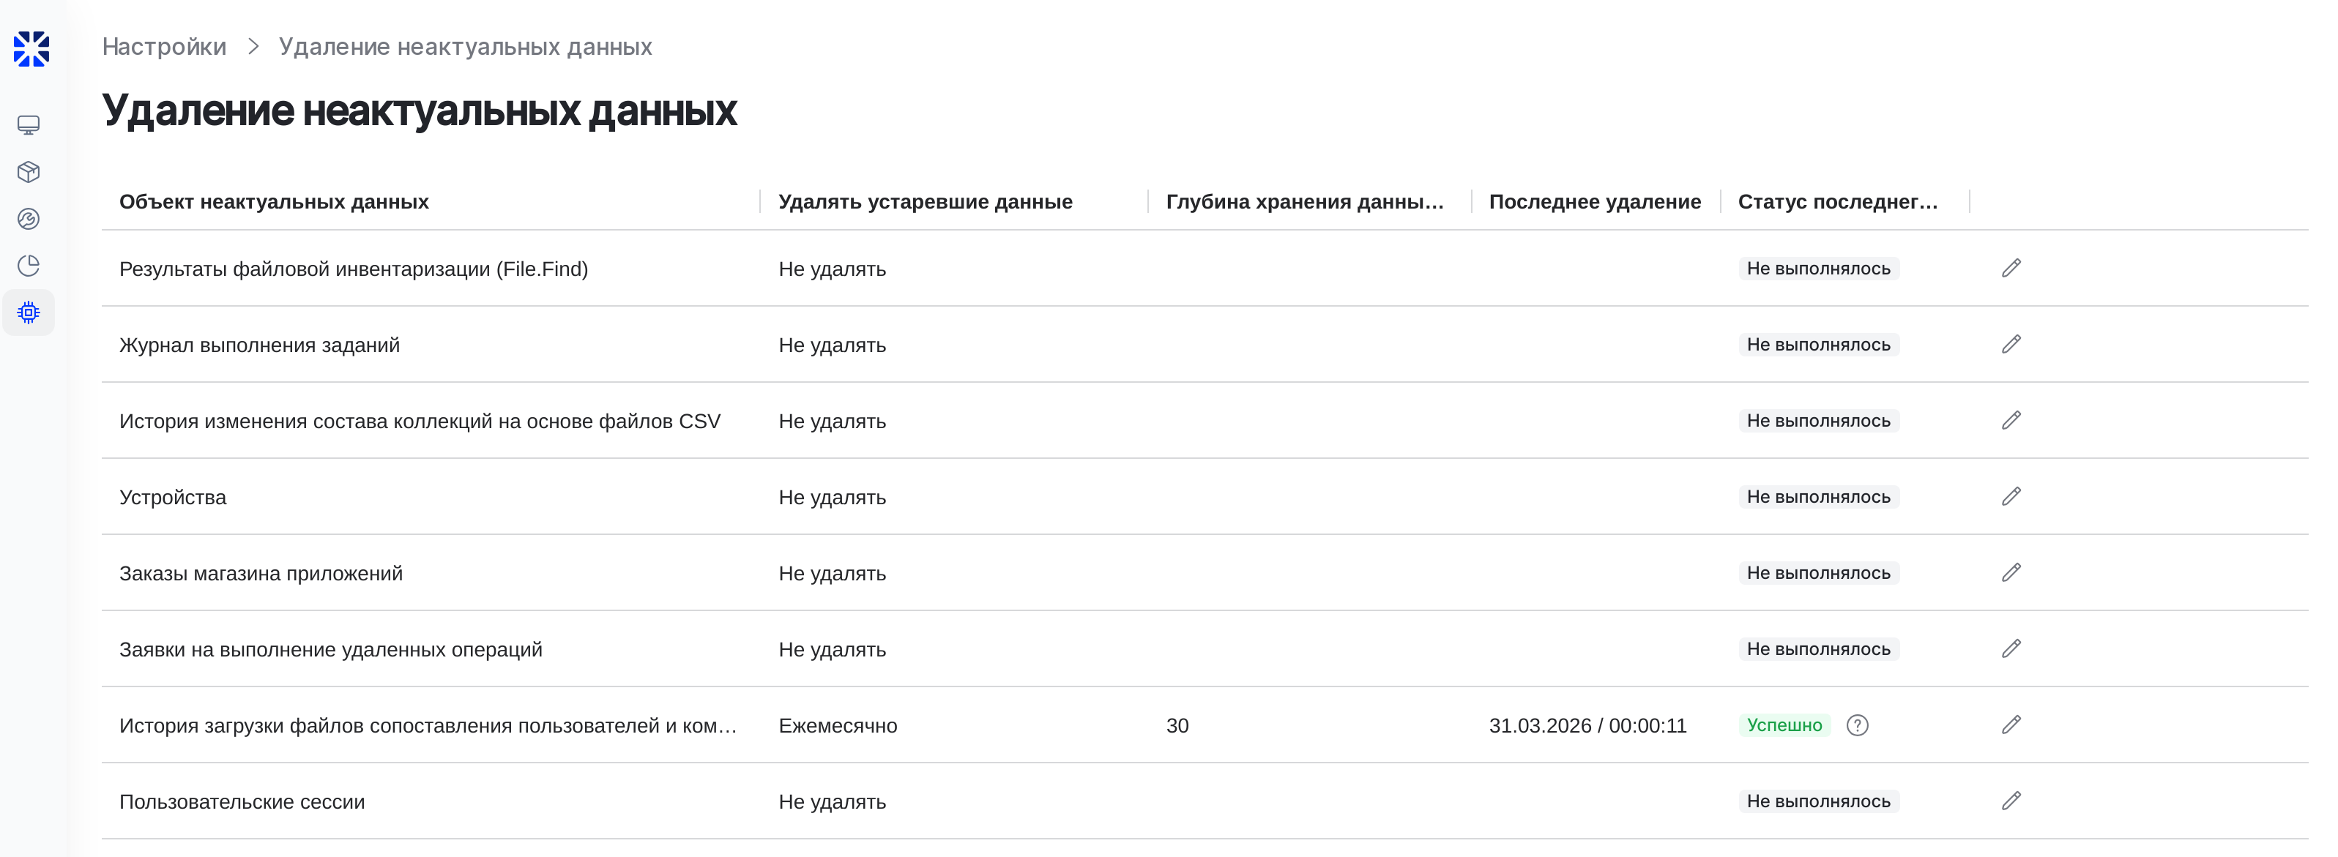Click the Последнее удаление column header

(x=1595, y=202)
